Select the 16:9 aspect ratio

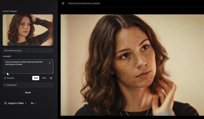[36, 78]
